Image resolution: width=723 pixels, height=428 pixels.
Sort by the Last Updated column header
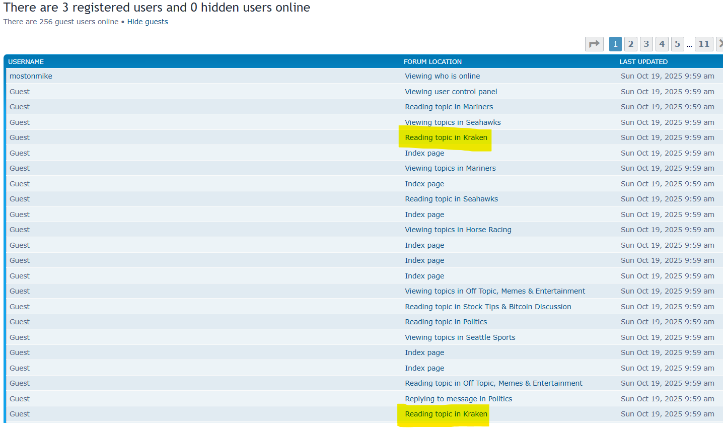[x=643, y=61]
